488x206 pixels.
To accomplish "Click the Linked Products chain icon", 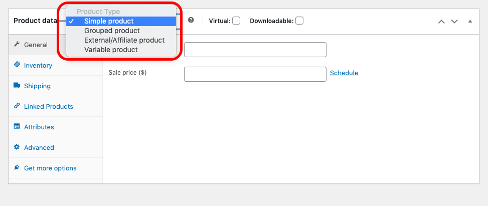I will [17, 106].
